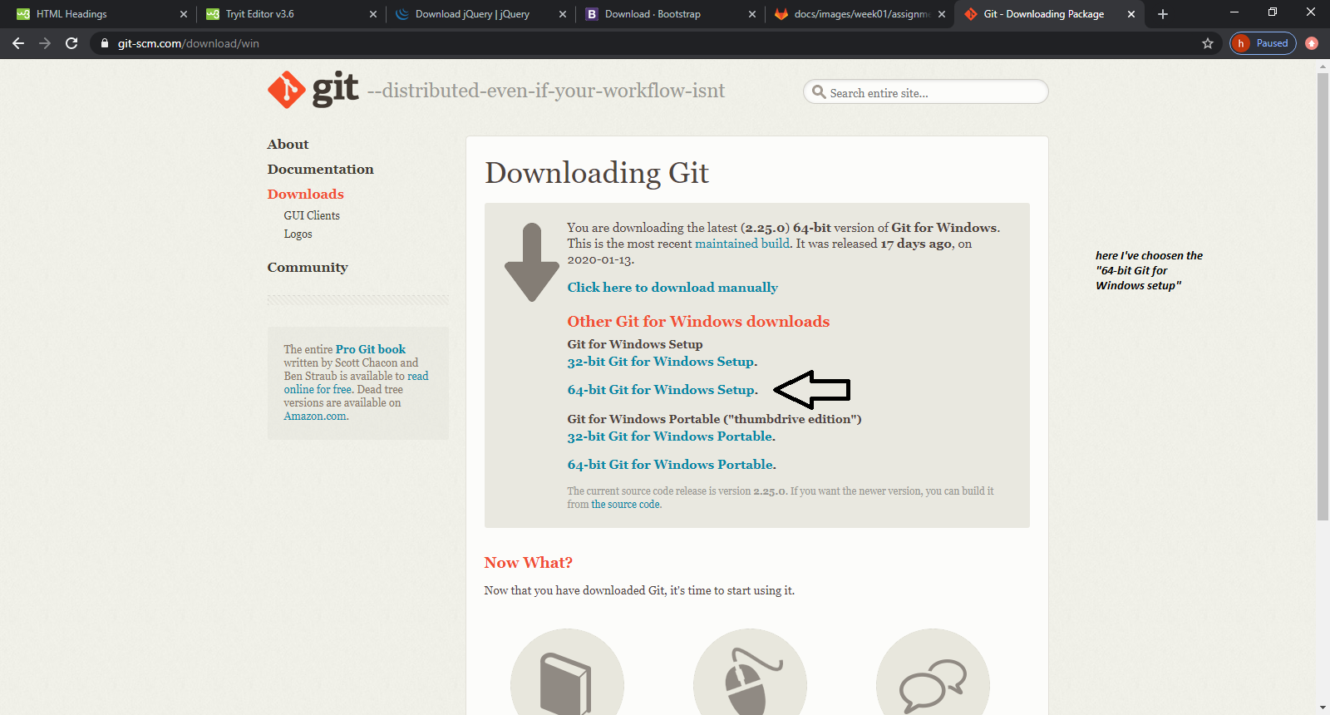Viewport: 1330px width, 715px height.
Task: Download 64-bit Git for Windows Portable
Action: pos(672,465)
